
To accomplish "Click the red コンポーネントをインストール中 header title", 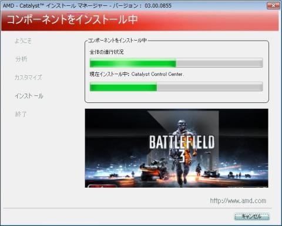I will [x=72, y=19].
